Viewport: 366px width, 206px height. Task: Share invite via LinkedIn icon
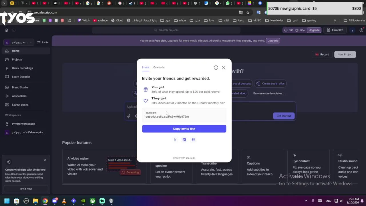pos(184,140)
